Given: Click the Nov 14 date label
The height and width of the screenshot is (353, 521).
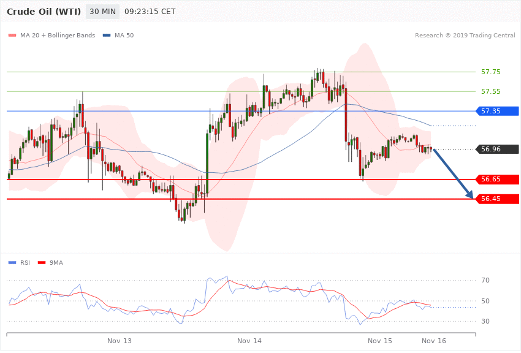Looking at the screenshot, I should [x=249, y=341].
